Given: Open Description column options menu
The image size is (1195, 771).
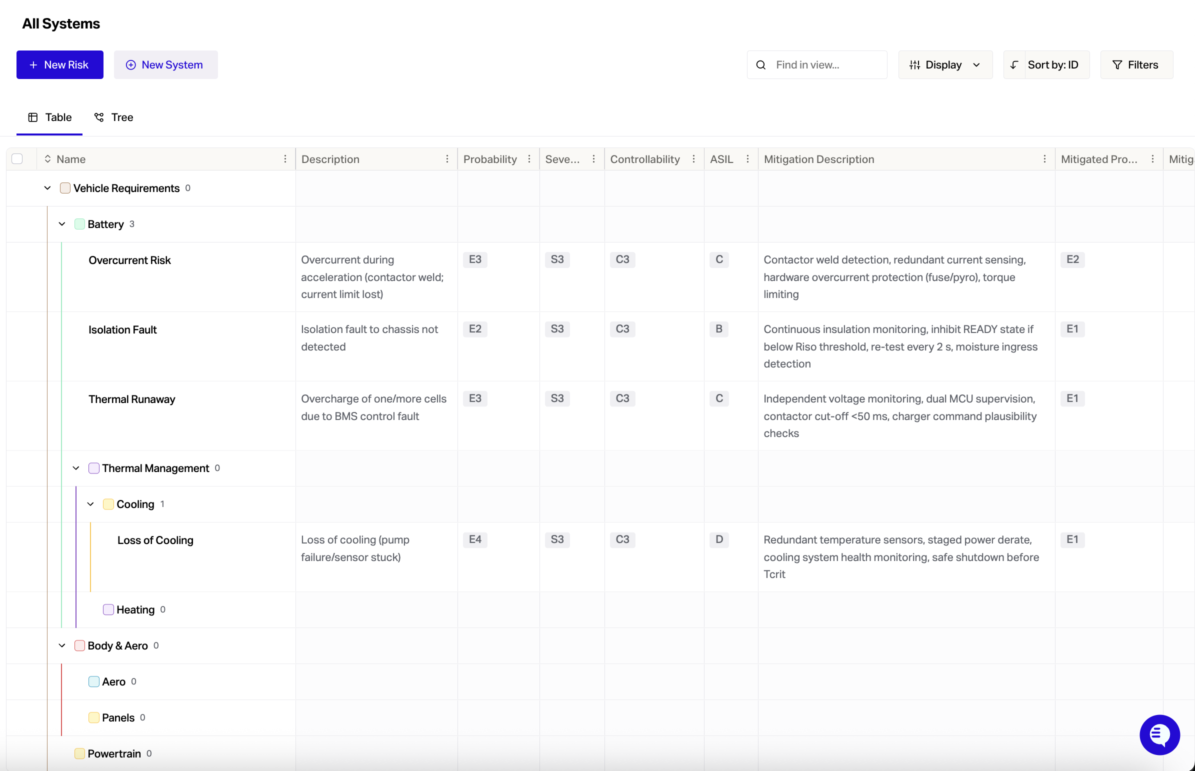Looking at the screenshot, I should coord(447,159).
